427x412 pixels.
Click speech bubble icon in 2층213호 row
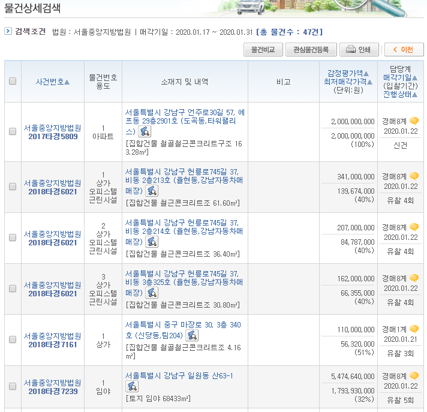(414, 176)
